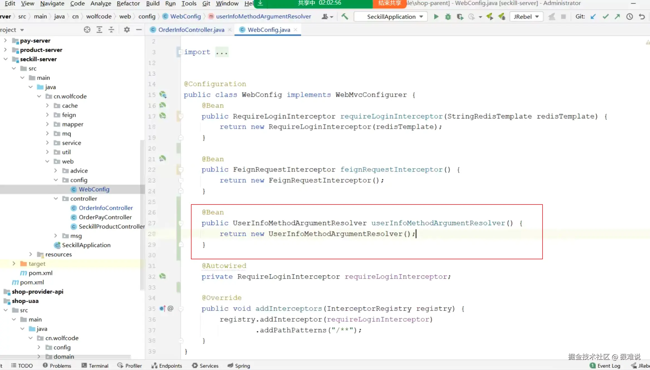Screen dimensions: 650x370
Task: Run SeckillApplication with green play button
Action: pyautogui.click(x=436, y=17)
